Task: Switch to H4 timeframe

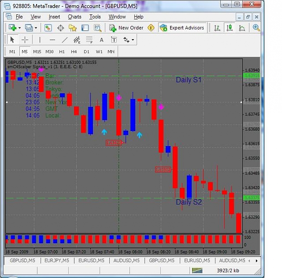Action: click(x=74, y=52)
